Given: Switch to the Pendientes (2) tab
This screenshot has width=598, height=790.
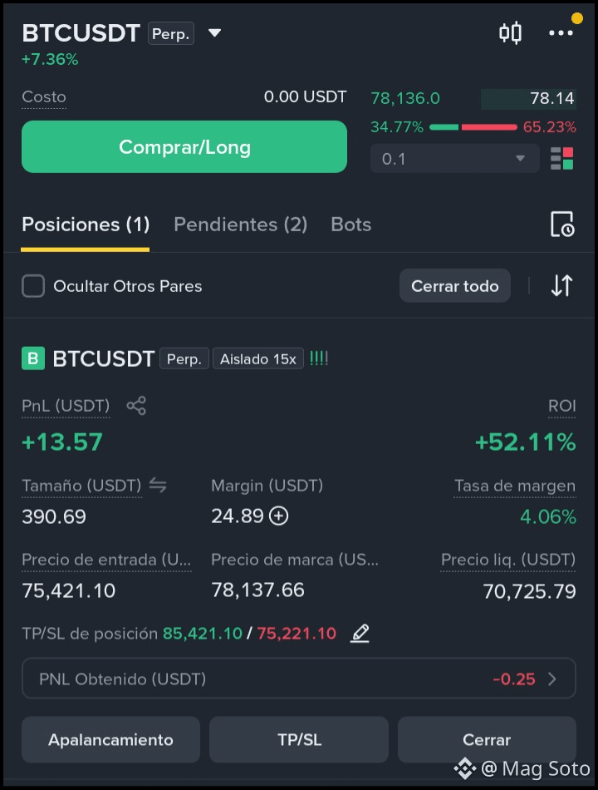Looking at the screenshot, I should pos(241,225).
